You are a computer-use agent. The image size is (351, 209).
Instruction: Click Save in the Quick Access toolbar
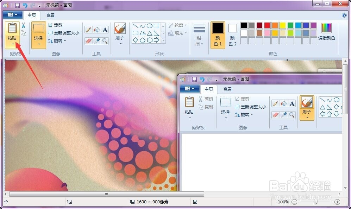point(17,5)
